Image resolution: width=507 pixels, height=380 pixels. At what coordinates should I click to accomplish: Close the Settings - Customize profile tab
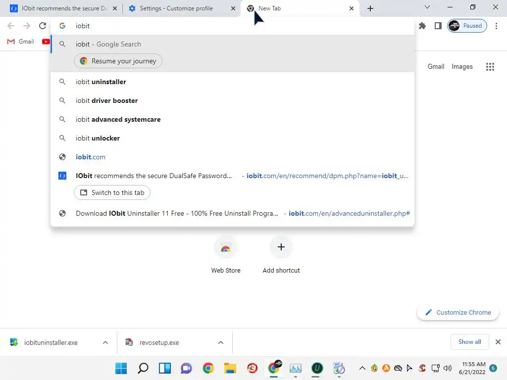(x=233, y=8)
